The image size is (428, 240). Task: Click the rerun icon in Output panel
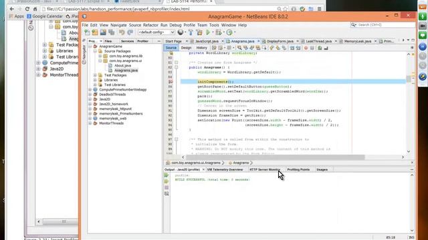(x=167, y=175)
